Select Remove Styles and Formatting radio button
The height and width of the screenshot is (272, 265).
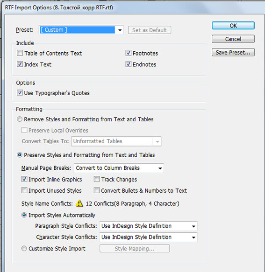[20, 119]
